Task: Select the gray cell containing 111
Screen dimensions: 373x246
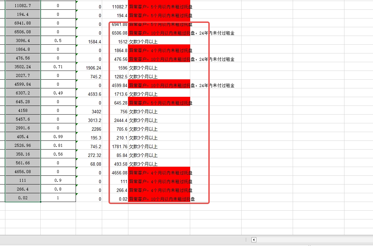Action: click(23, 180)
